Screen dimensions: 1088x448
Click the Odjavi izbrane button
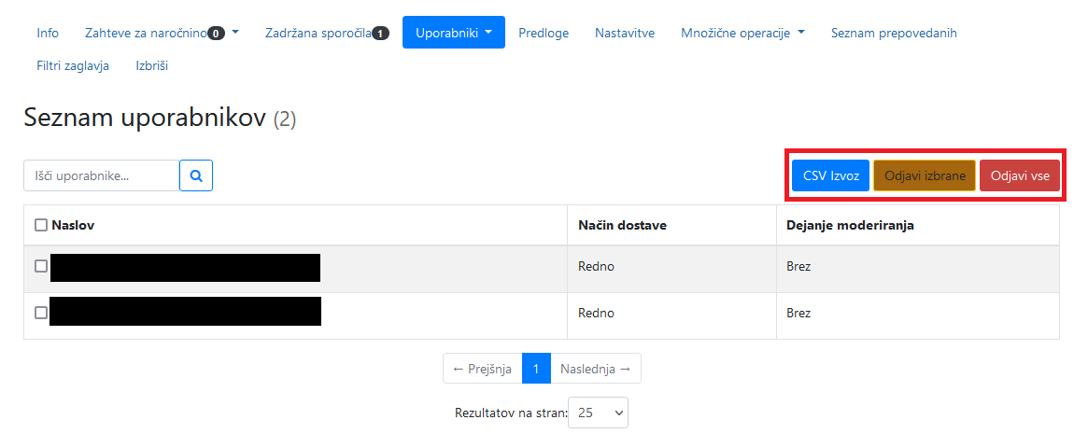click(x=925, y=176)
